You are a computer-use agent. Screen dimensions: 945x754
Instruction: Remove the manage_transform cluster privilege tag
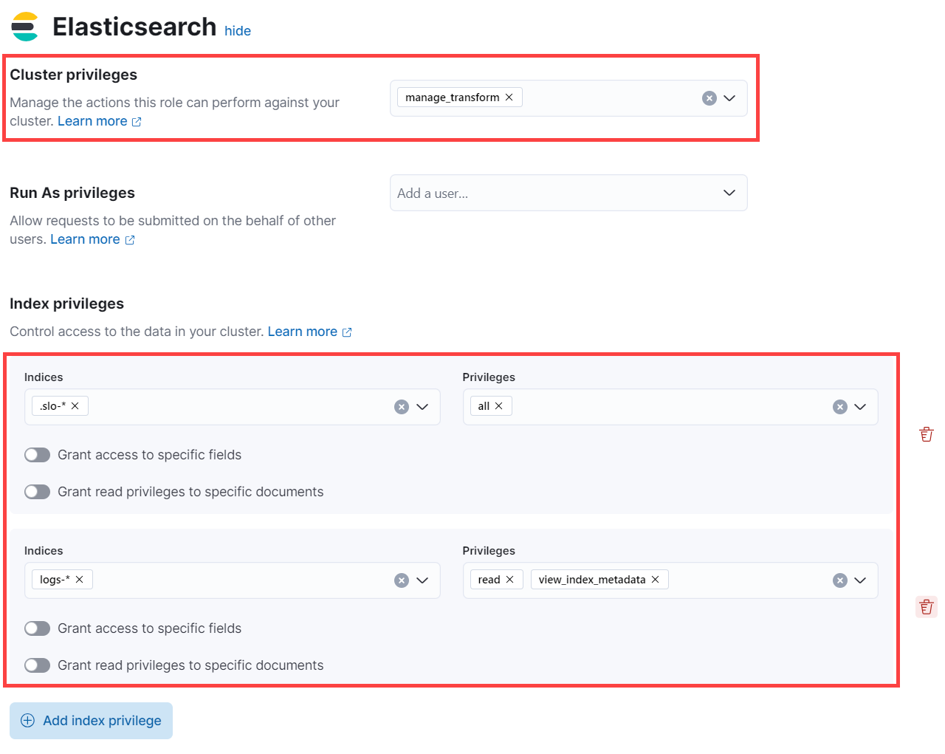click(509, 97)
